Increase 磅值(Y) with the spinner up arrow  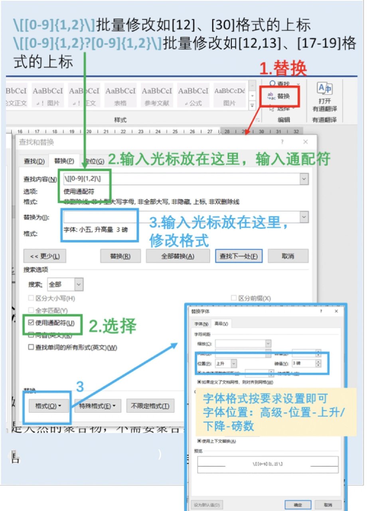[x=318, y=361]
